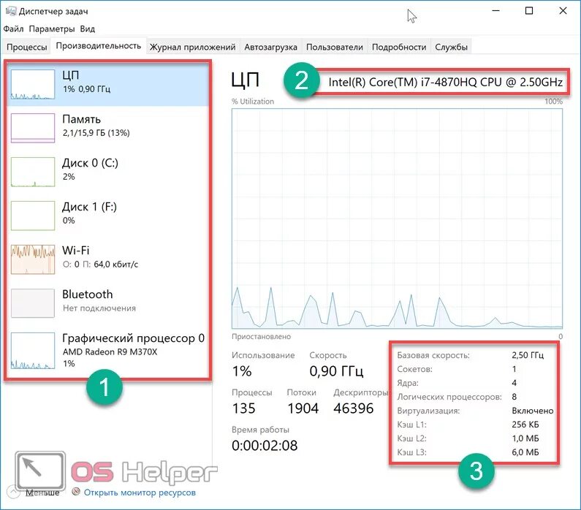Click the Дескрипторы count 46396

(354, 408)
